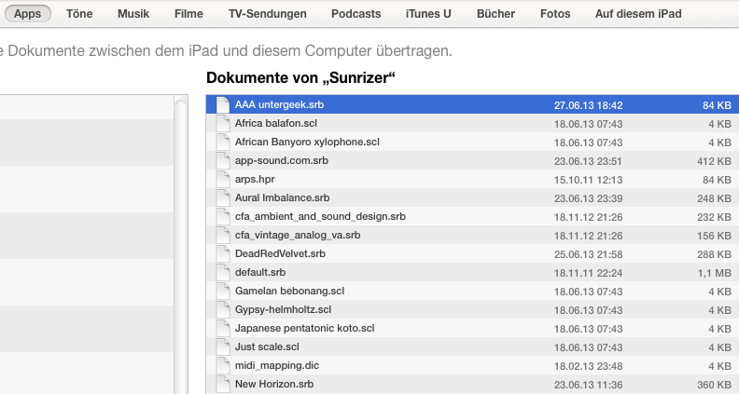Open the Fotos tab
This screenshot has height=394, width=739.
click(x=555, y=14)
